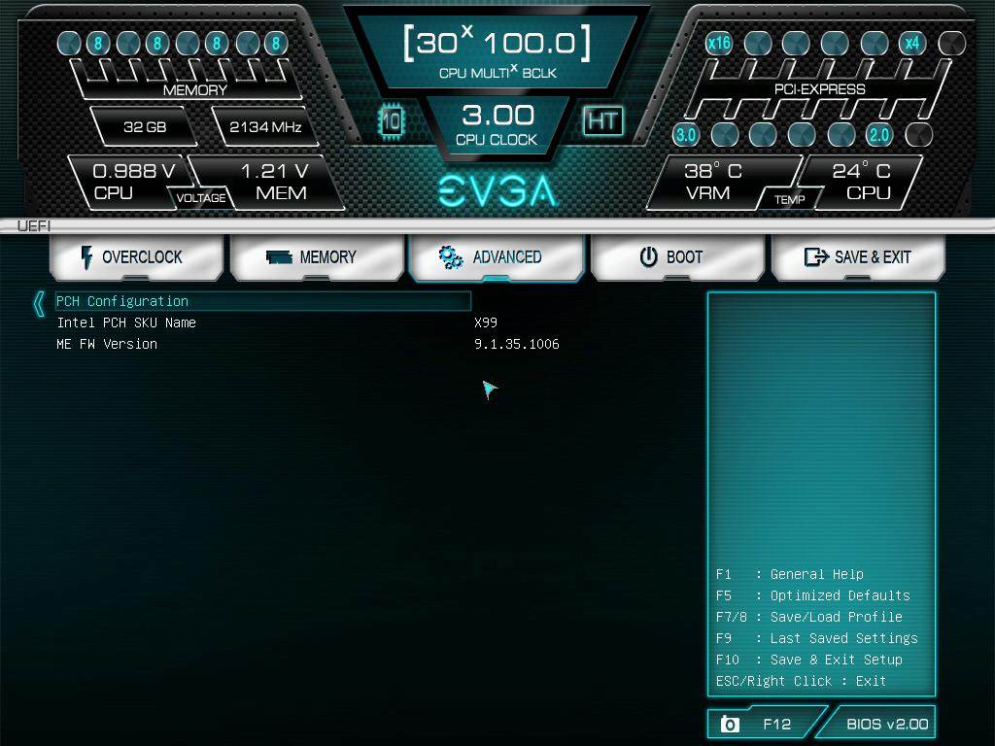
Task: Click the F12 screenshot camera icon
Action: pos(730,724)
